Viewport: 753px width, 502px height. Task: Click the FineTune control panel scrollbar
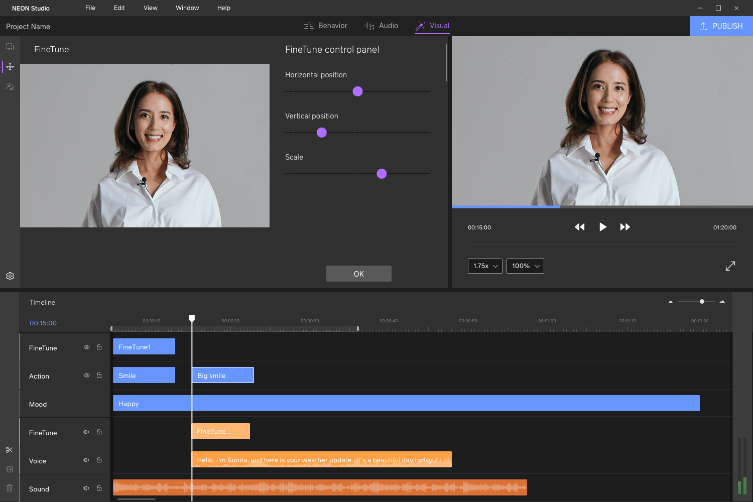click(x=446, y=62)
